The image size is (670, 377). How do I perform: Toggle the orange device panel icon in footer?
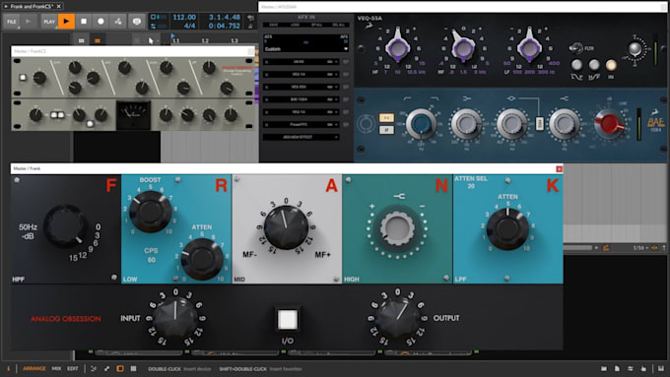coord(120,368)
